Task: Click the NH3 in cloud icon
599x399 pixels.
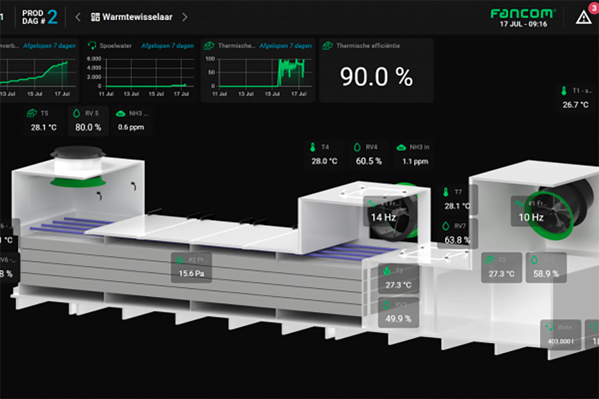Action: point(401,147)
